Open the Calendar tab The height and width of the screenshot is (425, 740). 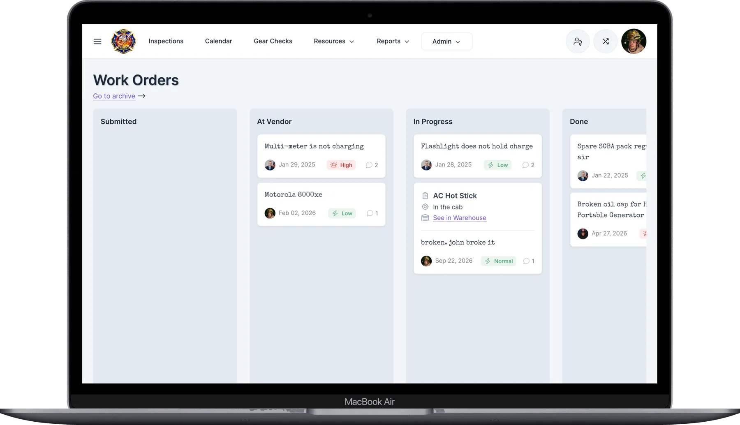[219, 41]
